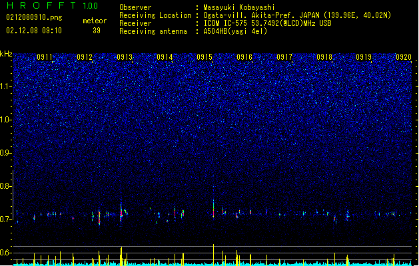The image size is (419, 266).
Task: Click time marker 0917
Action: tap(284, 57)
